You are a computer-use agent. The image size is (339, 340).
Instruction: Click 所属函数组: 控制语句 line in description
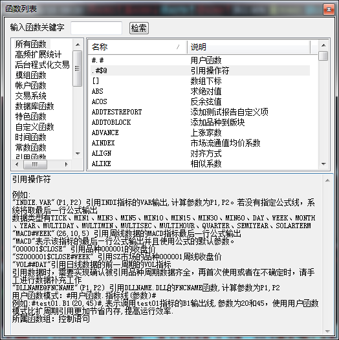(51, 319)
